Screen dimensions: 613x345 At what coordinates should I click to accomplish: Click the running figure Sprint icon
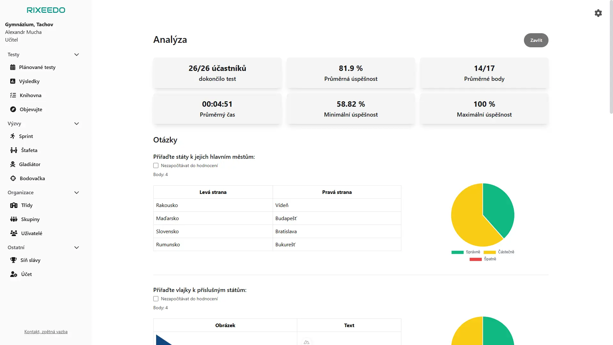click(13, 136)
